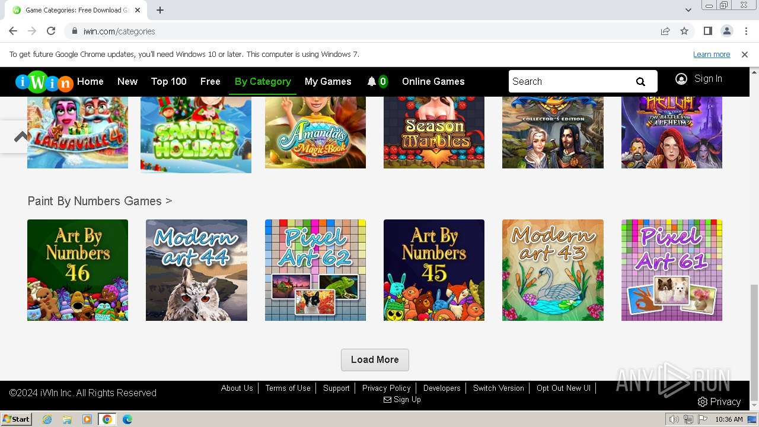Open the notifications bell icon
The height and width of the screenshot is (427, 759).
pyautogui.click(x=372, y=82)
